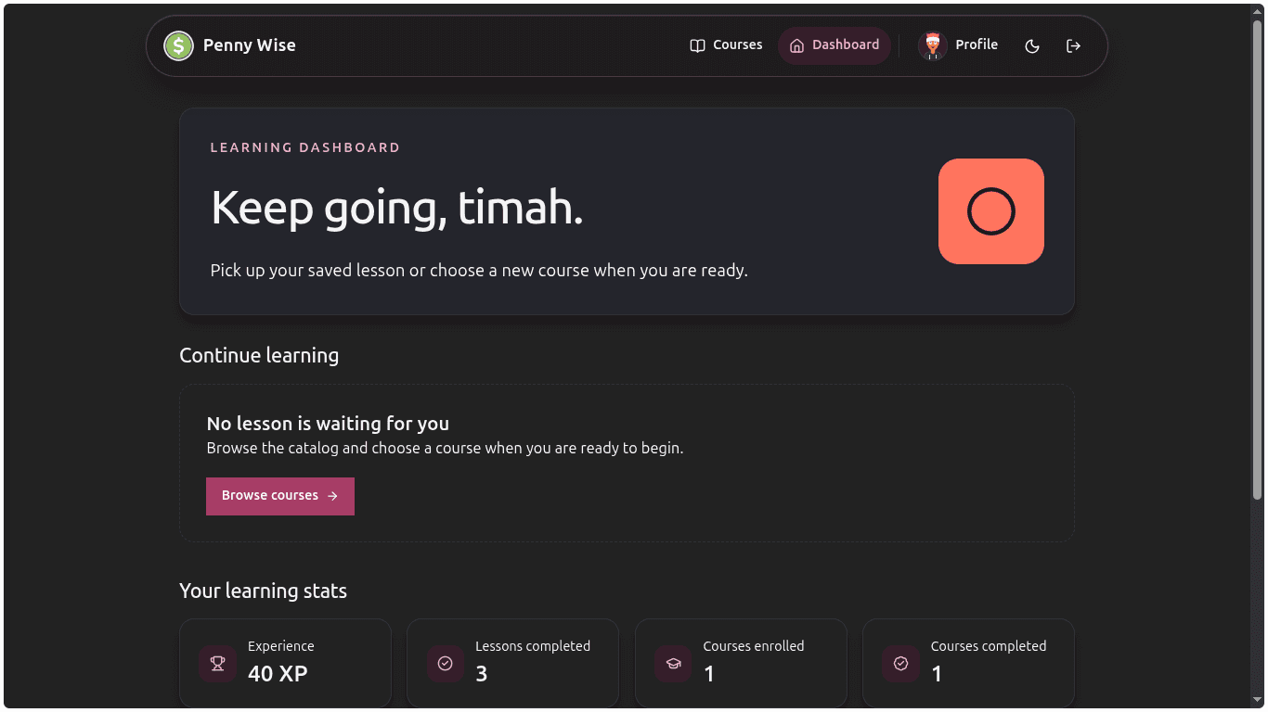Click the Lessons completed label
Screen dimensions: 1268x712
click(x=533, y=646)
